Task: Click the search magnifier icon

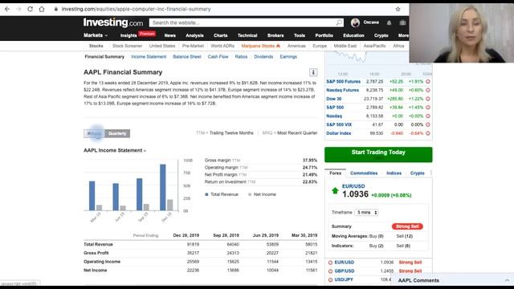Action: pos(339,22)
